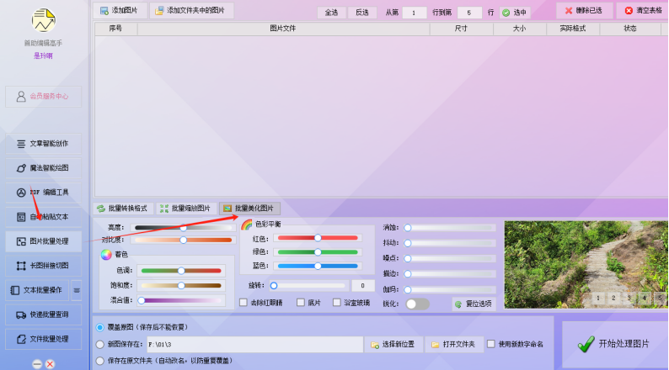Click the 混合值 blend value slider
669x370 pixels.
pyautogui.click(x=181, y=300)
